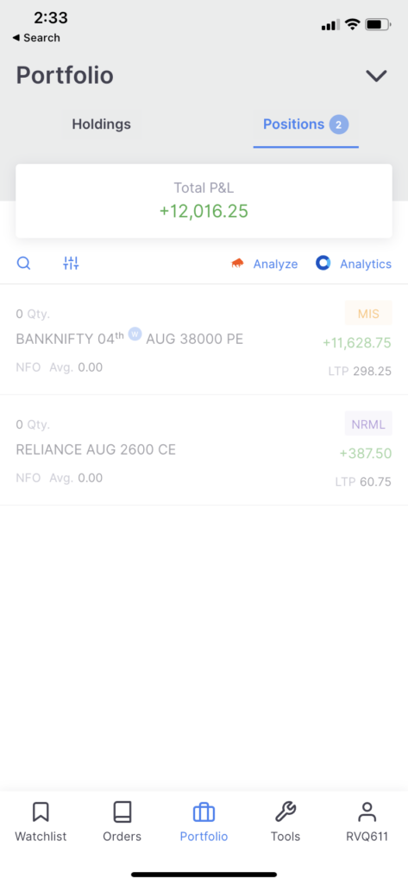Open RVQ611 profile icon
408x885 pixels.
click(x=367, y=812)
